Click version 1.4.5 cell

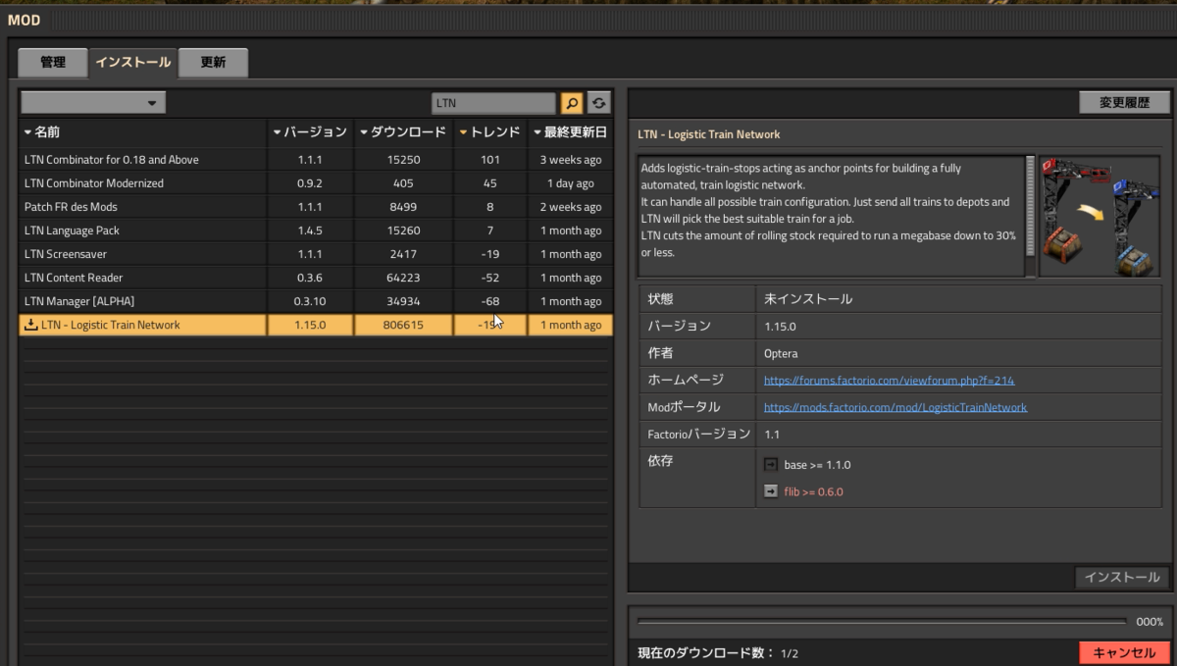pos(310,231)
